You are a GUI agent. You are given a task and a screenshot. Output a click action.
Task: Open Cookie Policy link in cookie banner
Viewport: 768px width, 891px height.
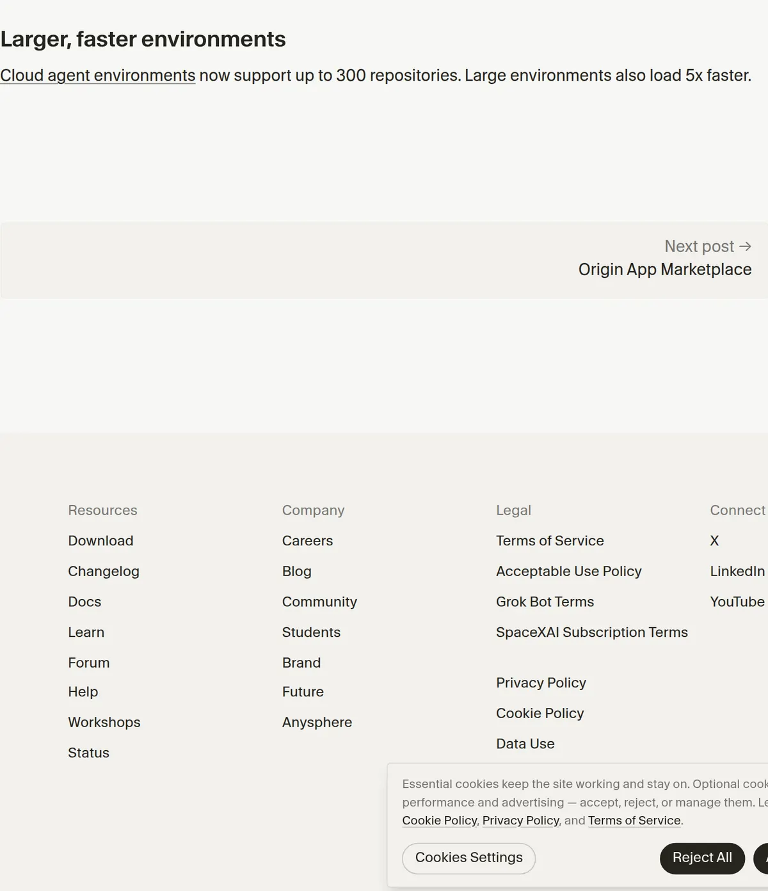pos(440,821)
